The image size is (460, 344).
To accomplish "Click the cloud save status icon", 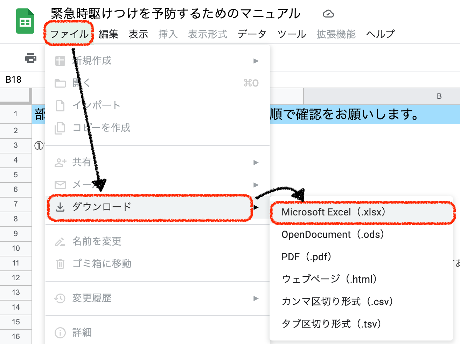I will (x=328, y=14).
